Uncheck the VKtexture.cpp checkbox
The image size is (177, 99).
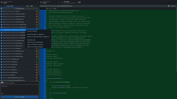1,57
